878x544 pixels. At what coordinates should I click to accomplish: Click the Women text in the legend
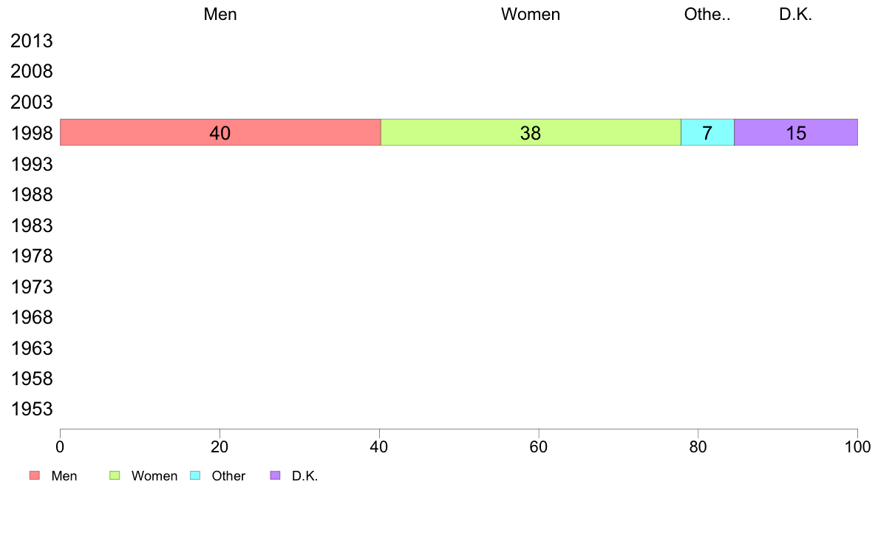154,476
